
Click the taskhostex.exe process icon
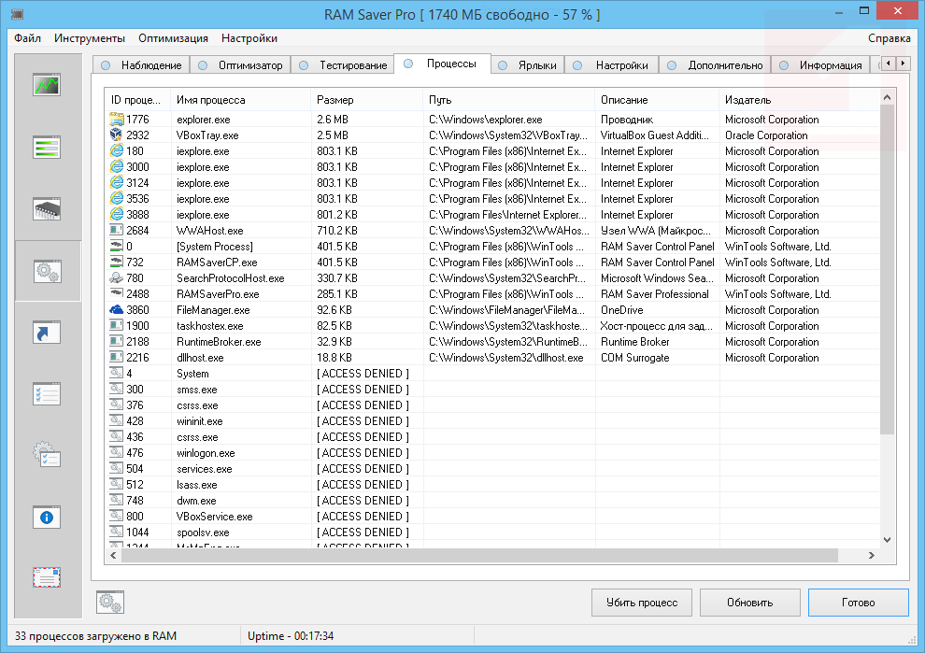click(x=117, y=326)
